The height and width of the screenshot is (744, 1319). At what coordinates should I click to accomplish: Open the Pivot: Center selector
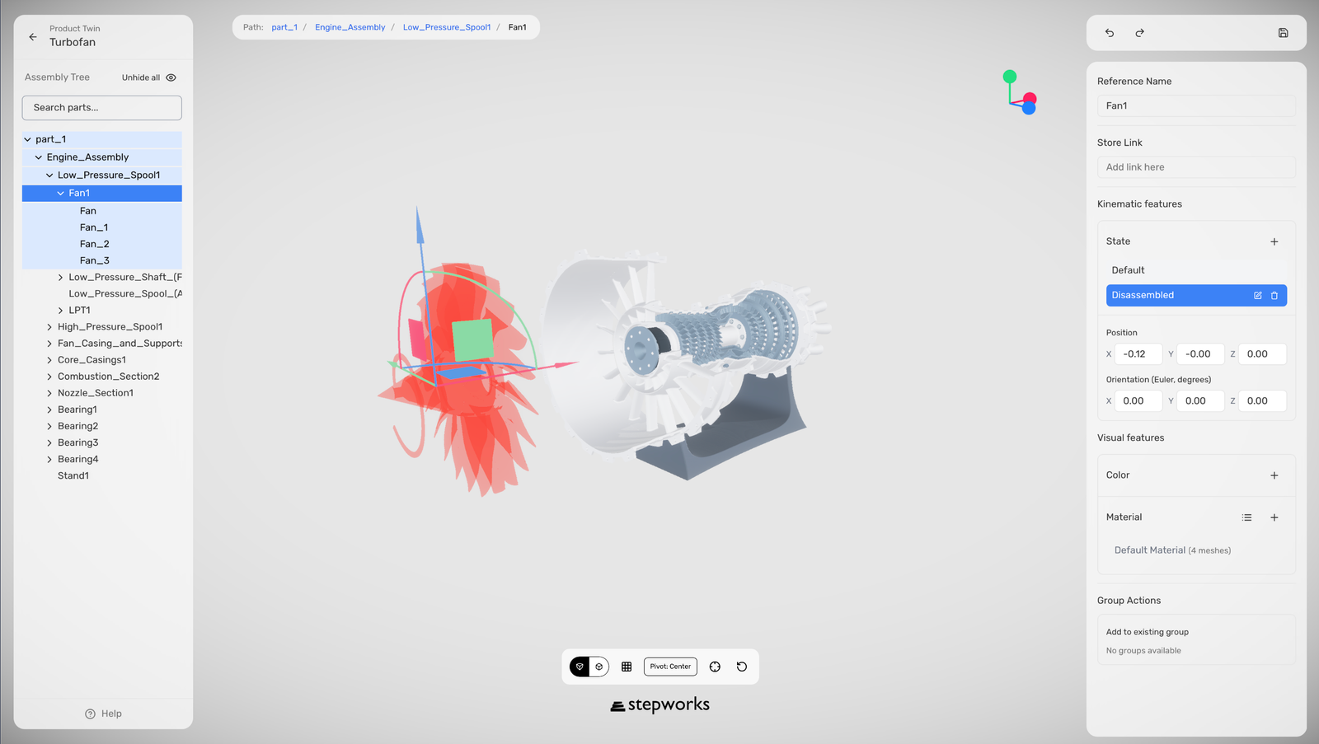click(x=670, y=667)
